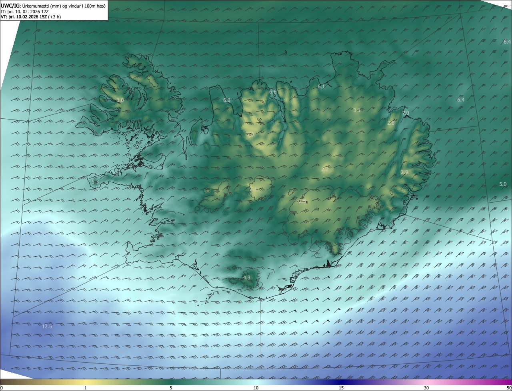Click the map title 'UWC/IG: Úrkomumætti (mm) og vindur'
Image resolution: width=512 pixels, height=391 pixels.
click(53, 6)
